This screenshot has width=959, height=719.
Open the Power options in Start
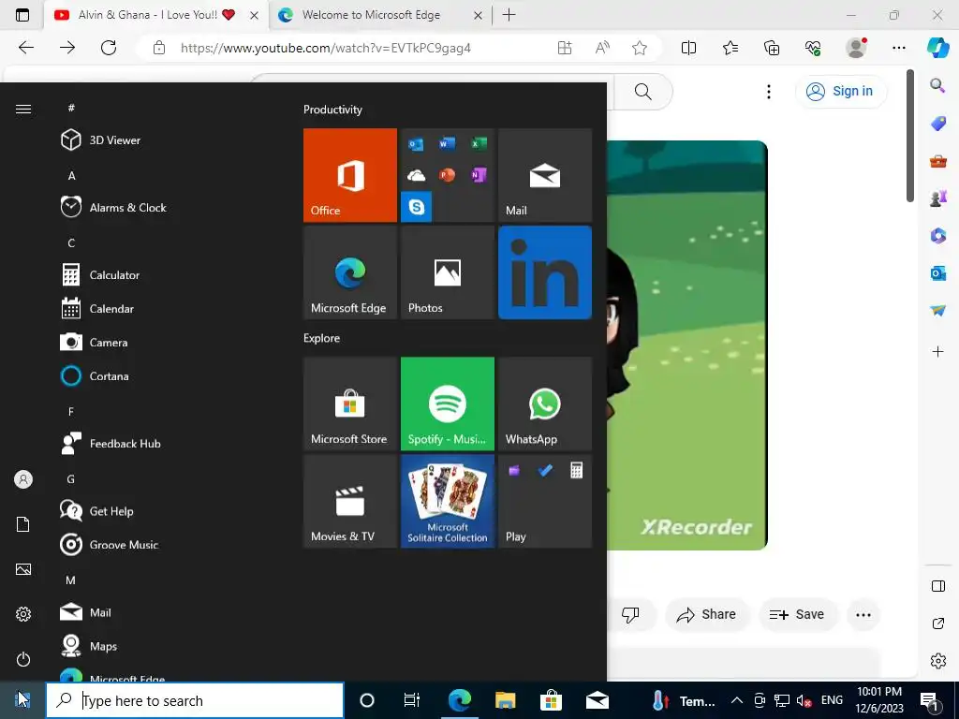[x=23, y=659]
